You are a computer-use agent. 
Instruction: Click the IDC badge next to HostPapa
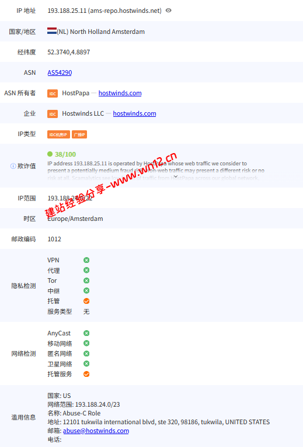click(53, 93)
